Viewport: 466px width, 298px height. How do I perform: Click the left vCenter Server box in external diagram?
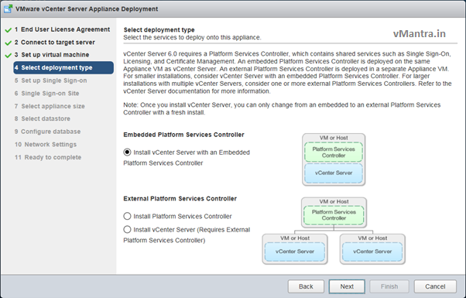point(295,252)
